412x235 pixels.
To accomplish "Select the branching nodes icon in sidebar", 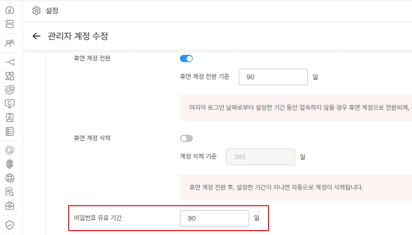I will (x=9, y=62).
